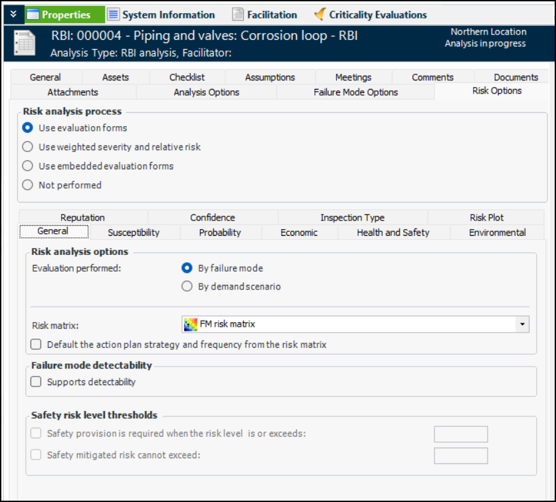Click the RBI analysis document icon
Screen dimensions: 556x502
[25, 44]
